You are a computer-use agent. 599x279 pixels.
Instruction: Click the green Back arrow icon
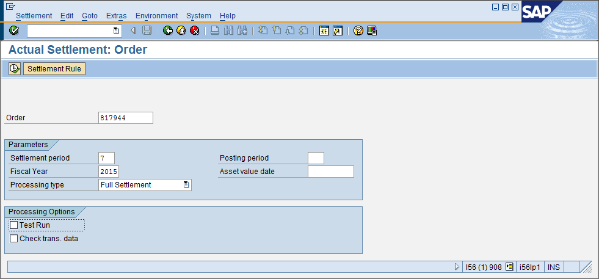point(168,31)
